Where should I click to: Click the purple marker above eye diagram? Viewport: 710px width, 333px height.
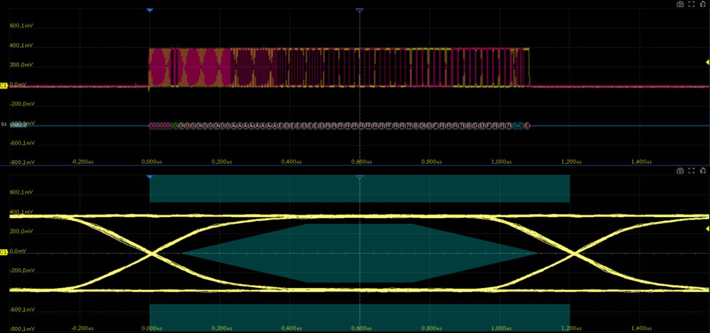click(359, 177)
